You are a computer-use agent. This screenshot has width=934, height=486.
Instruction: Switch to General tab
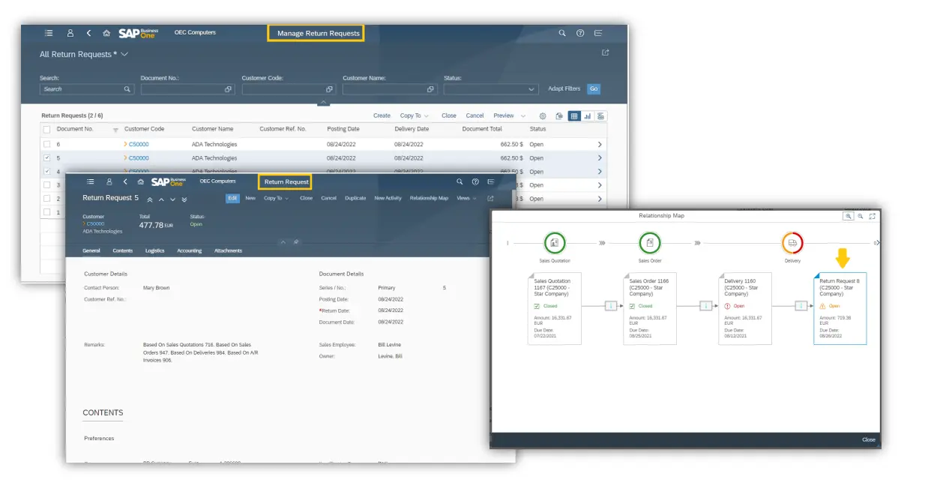(x=91, y=250)
